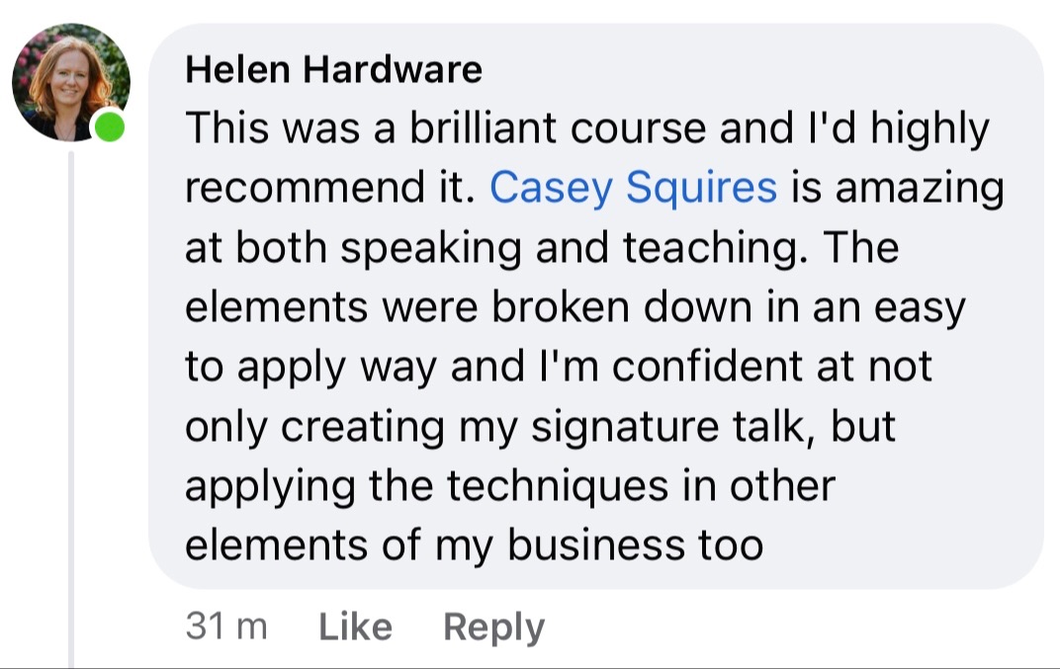Click the green online status dot
Image resolution: width=1060 pixels, height=669 pixels.
pyautogui.click(x=109, y=126)
